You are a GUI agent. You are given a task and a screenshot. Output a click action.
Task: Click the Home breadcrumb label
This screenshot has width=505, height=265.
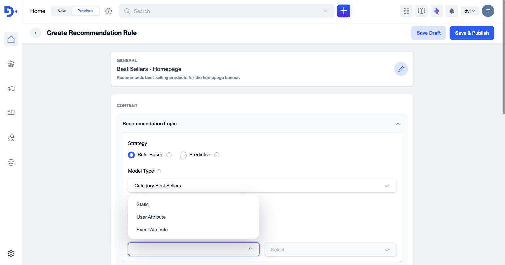point(38,11)
